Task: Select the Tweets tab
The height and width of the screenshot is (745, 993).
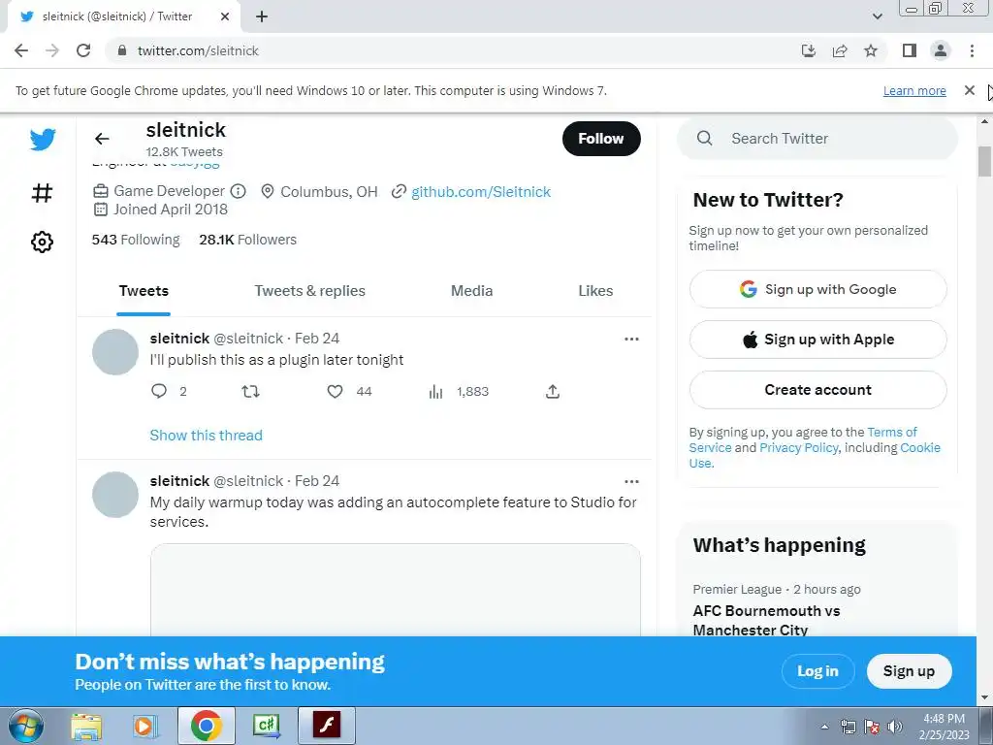Action: pyautogui.click(x=144, y=291)
